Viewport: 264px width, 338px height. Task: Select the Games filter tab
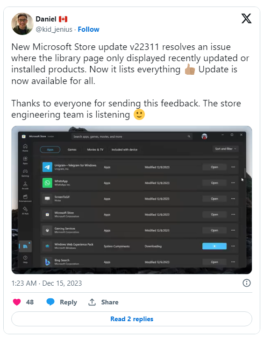tap(72, 149)
